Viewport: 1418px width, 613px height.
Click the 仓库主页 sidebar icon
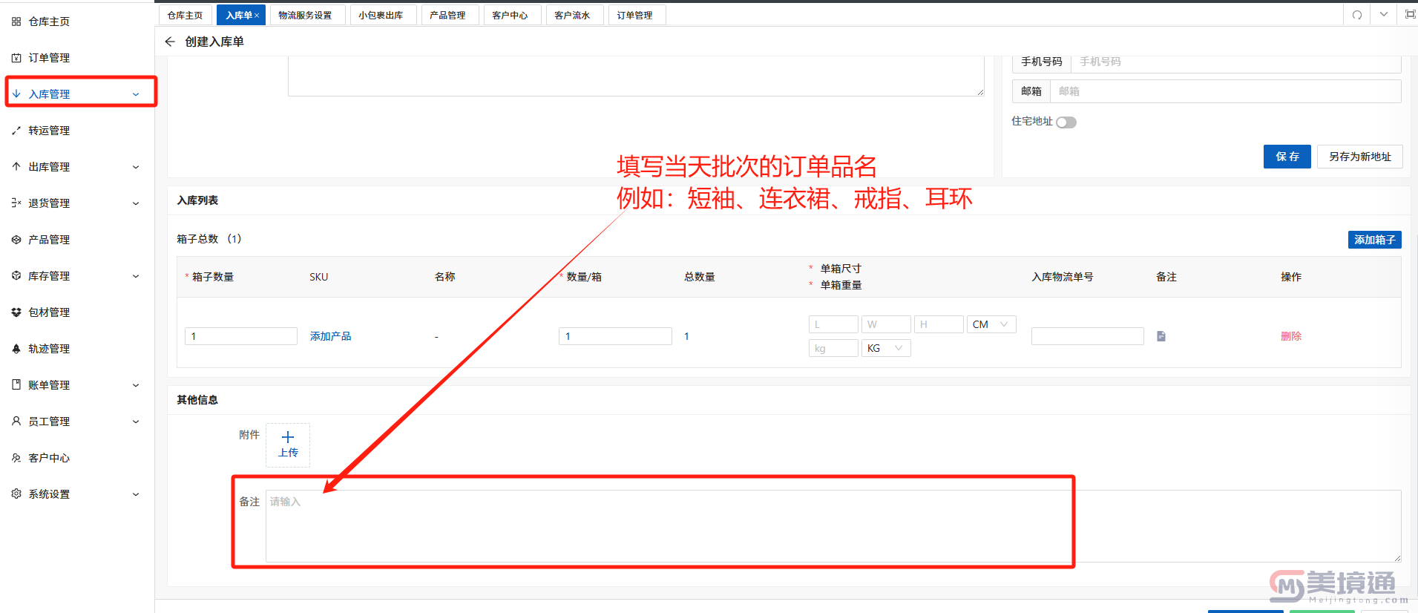16,22
